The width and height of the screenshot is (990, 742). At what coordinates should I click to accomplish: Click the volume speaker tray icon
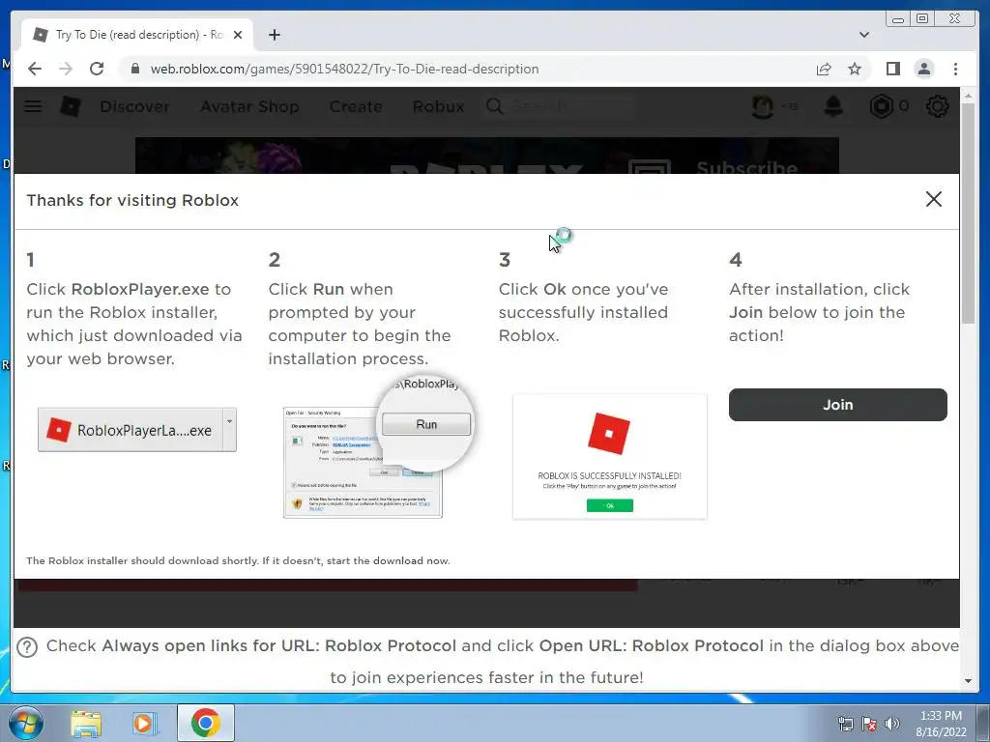(891, 724)
